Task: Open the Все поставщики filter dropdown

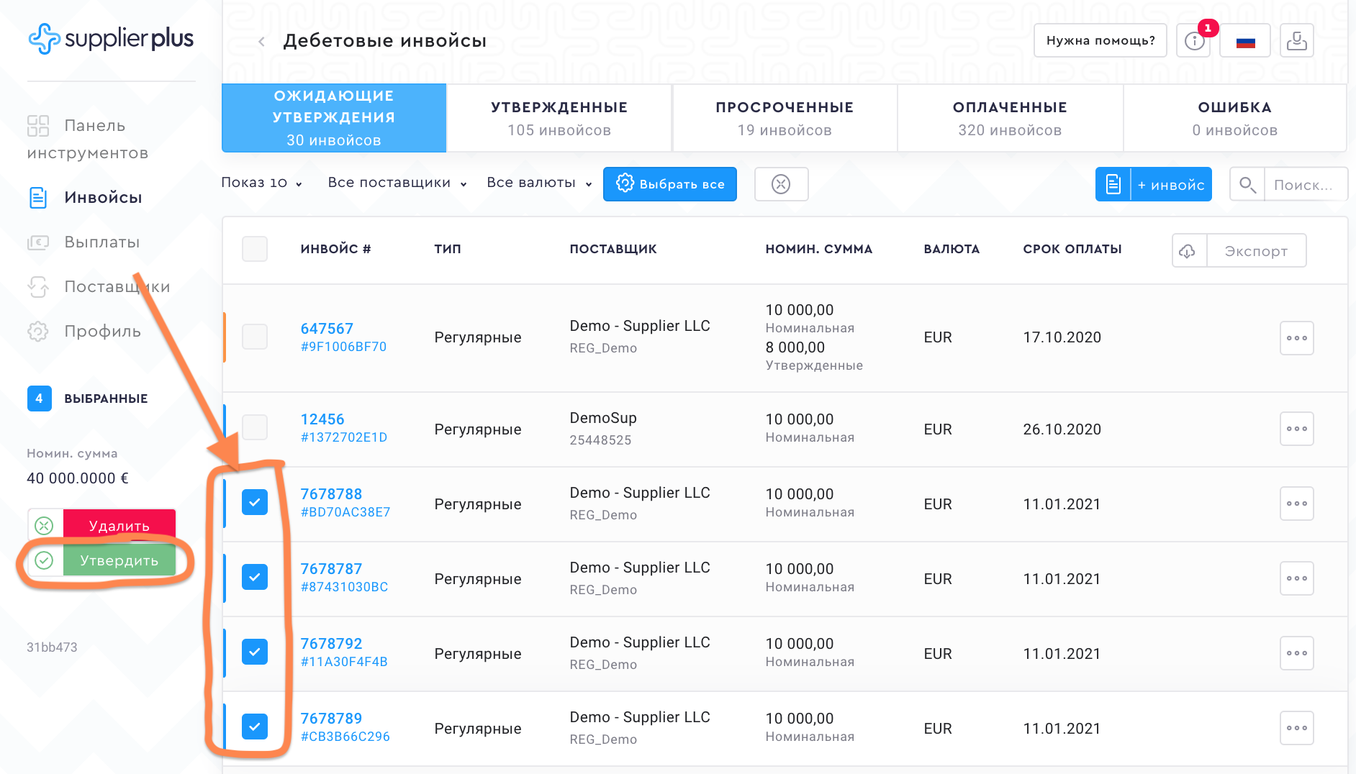Action: [x=397, y=183]
